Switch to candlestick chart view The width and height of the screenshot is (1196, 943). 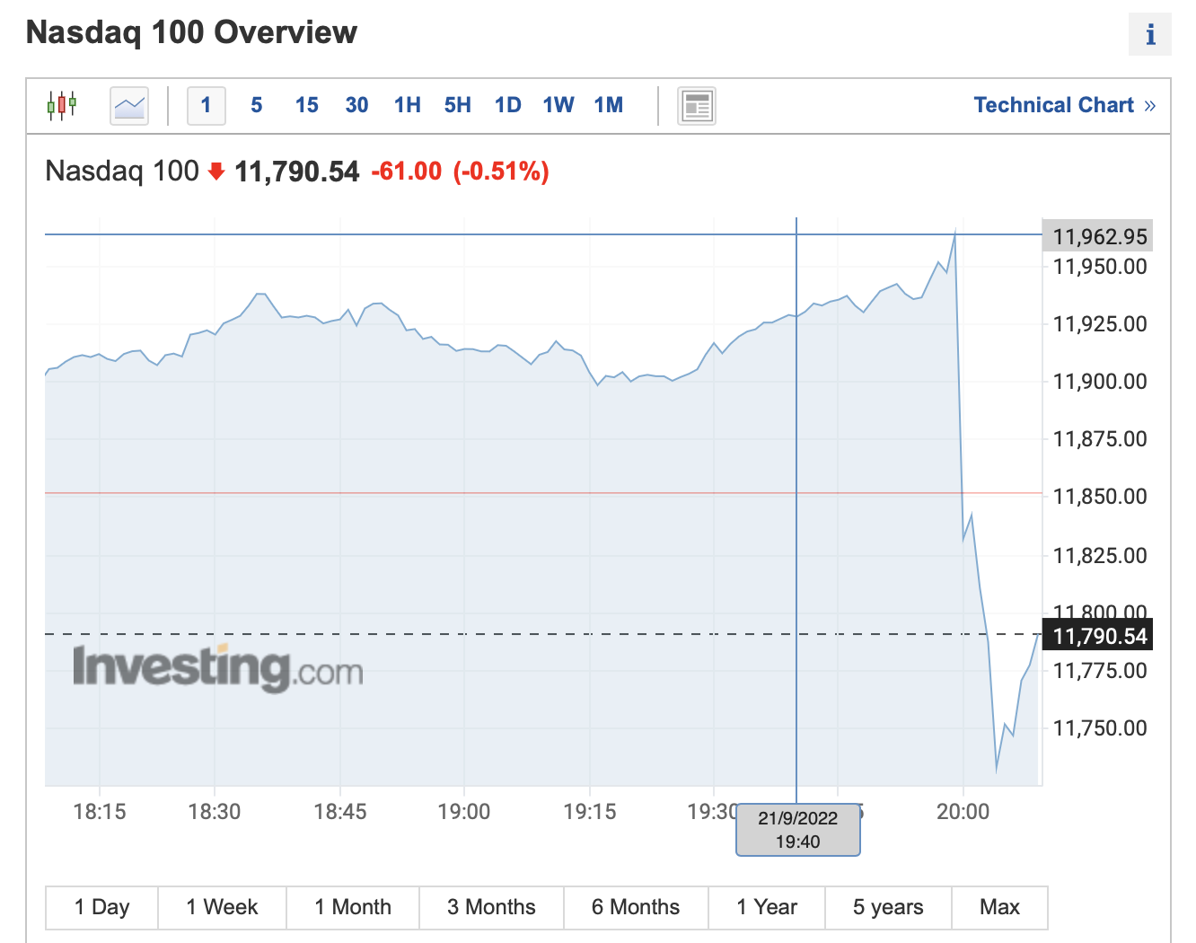tap(62, 105)
